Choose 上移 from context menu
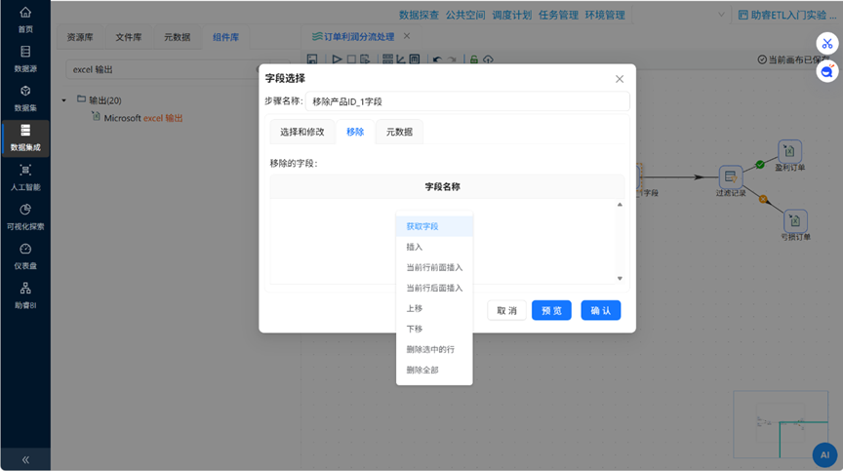This screenshot has width=843, height=471. pyautogui.click(x=434, y=308)
